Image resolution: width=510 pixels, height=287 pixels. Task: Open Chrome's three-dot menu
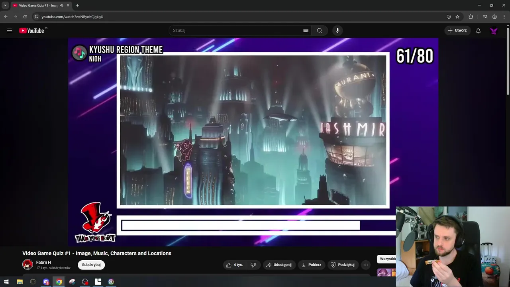(x=504, y=17)
